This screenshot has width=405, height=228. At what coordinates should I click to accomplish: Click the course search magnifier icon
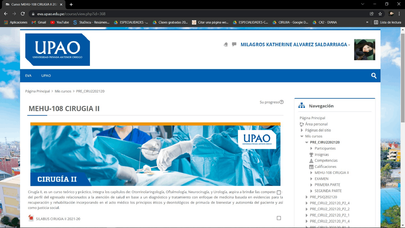[374, 76]
